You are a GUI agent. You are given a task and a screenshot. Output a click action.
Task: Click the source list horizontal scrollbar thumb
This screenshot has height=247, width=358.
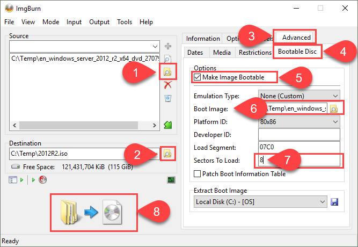78,126
